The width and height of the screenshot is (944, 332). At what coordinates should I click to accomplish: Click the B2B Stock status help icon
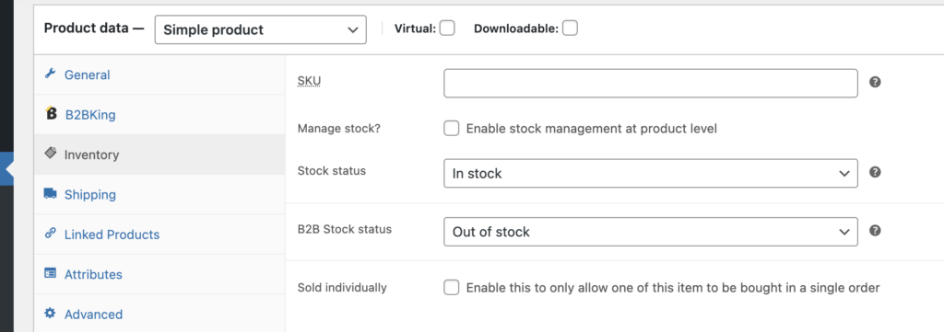tap(876, 231)
